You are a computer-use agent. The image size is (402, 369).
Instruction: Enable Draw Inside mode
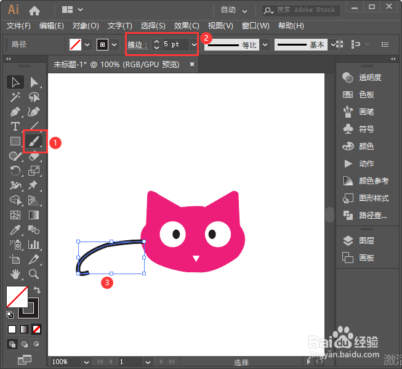coord(36,344)
